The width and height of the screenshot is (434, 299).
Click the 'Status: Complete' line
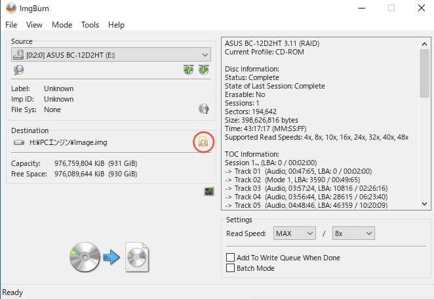252,77
